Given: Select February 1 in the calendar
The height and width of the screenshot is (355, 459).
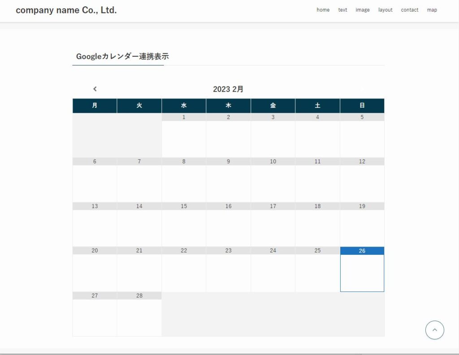Looking at the screenshot, I should 184,135.
